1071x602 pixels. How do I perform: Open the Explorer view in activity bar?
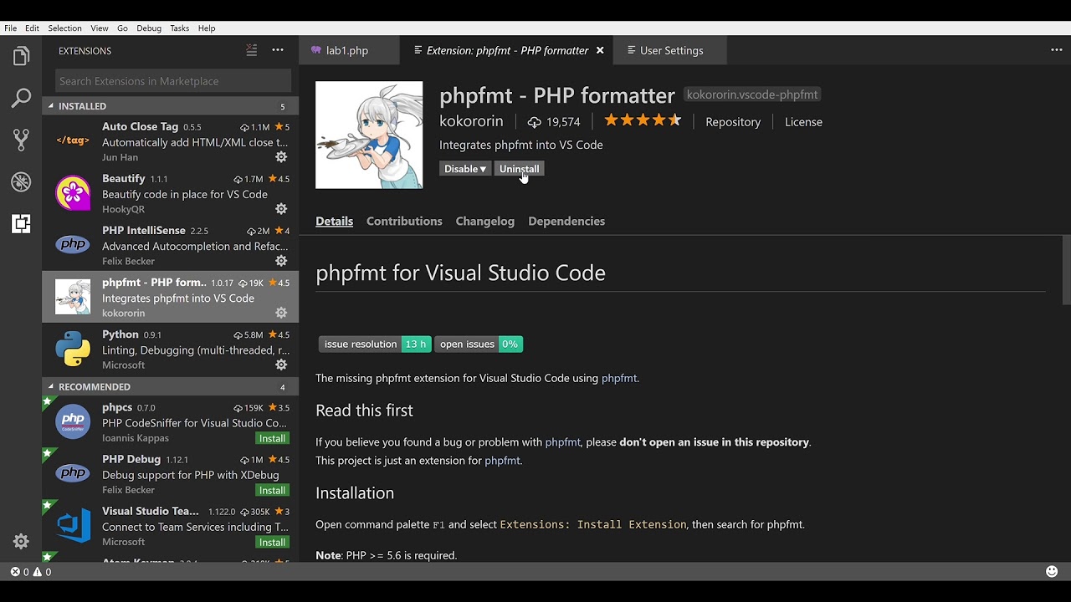click(x=21, y=57)
